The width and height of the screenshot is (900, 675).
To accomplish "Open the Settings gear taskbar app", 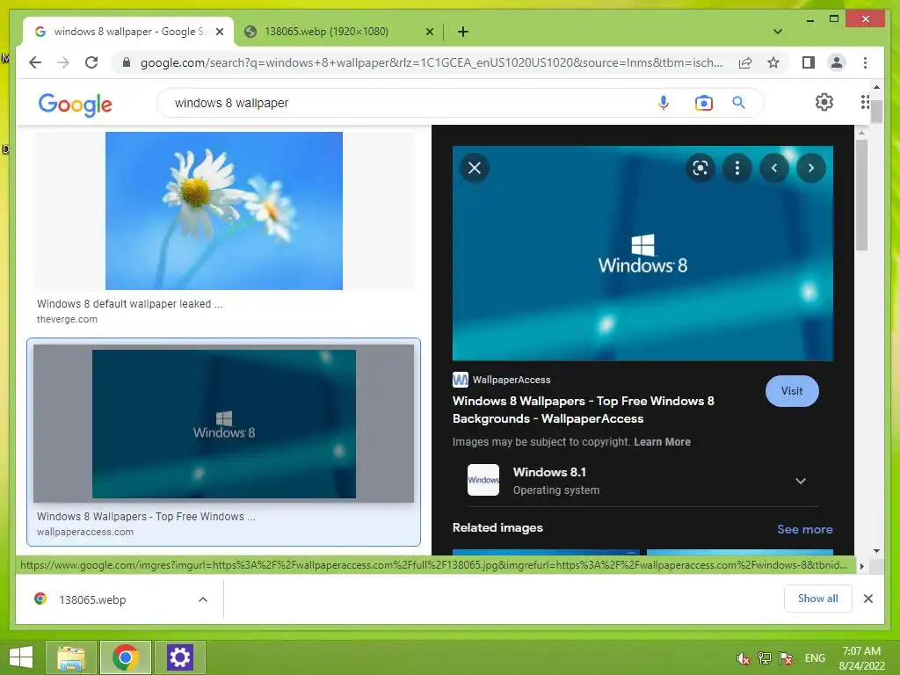I will [179, 657].
